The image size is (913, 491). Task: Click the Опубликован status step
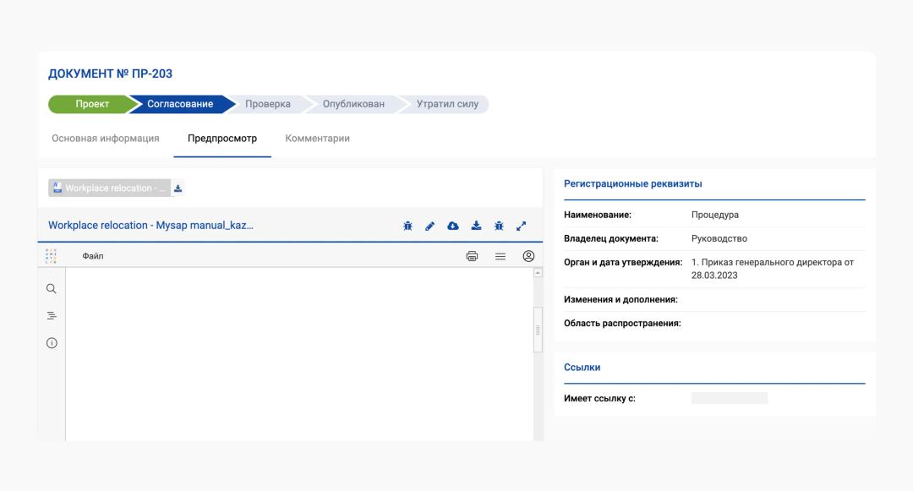353,104
